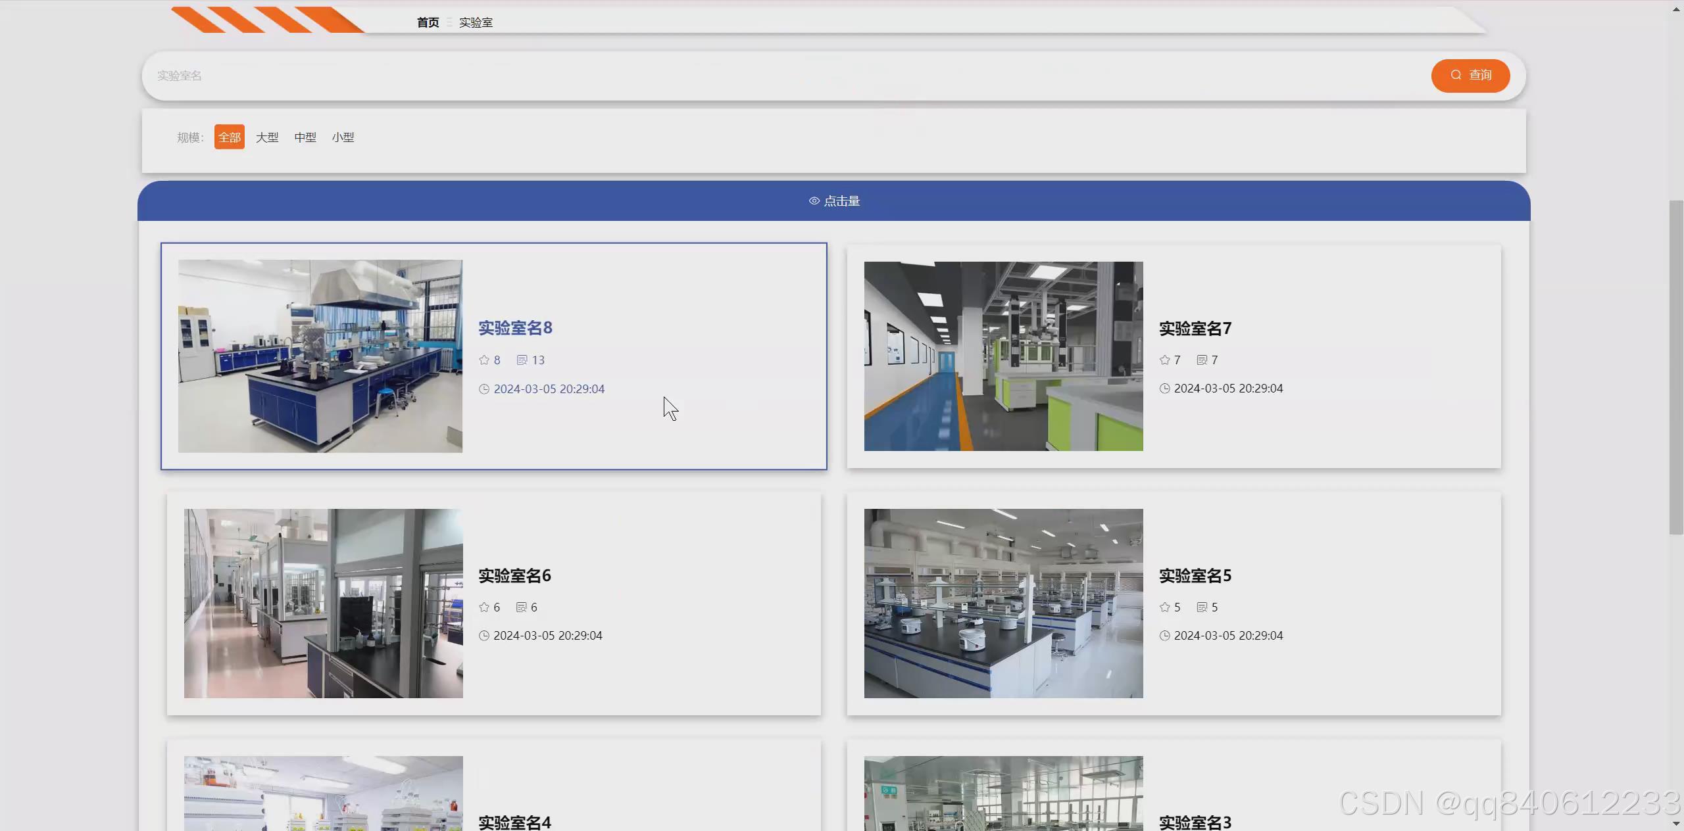Click the page vertical scrollbar thumb

(x=1676, y=367)
